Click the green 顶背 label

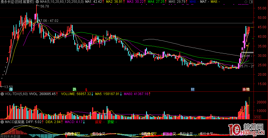[x=112, y=122]
